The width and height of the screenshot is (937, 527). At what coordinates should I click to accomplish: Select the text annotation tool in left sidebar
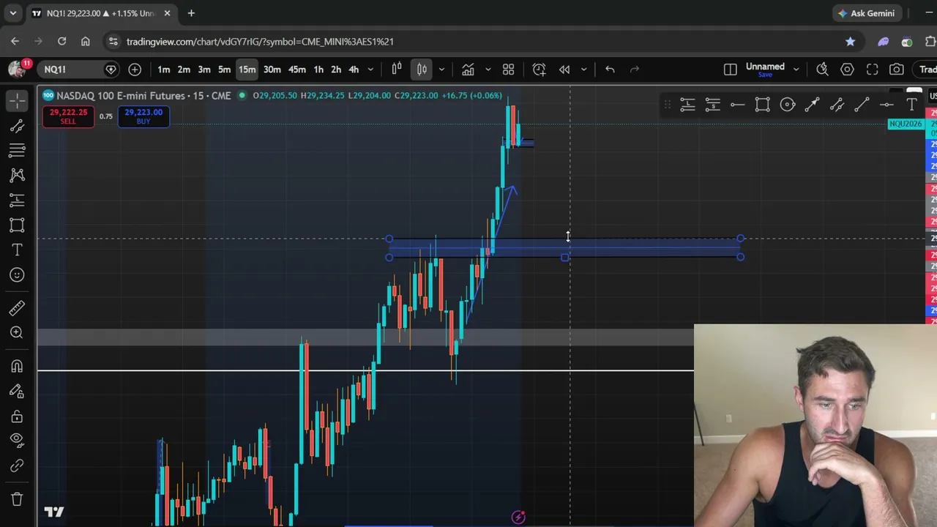[x=17, y=250]
